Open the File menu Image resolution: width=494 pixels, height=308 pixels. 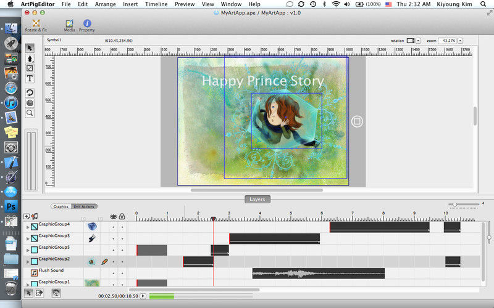(66, 4)
